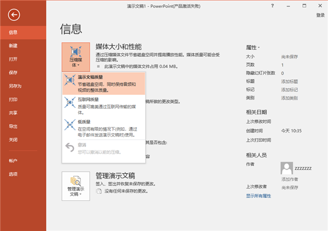This screenshot has height=231, width=328.
Task: Open 选项 options in sidebar
Action: pos(23,174)
